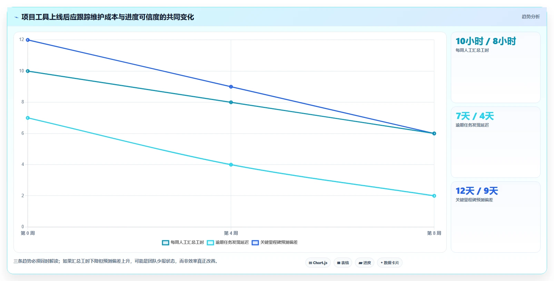Screen dimensions: 554x281
Task: Click the 12天 / 9天 stat value
Action: [x=477, y=191]
